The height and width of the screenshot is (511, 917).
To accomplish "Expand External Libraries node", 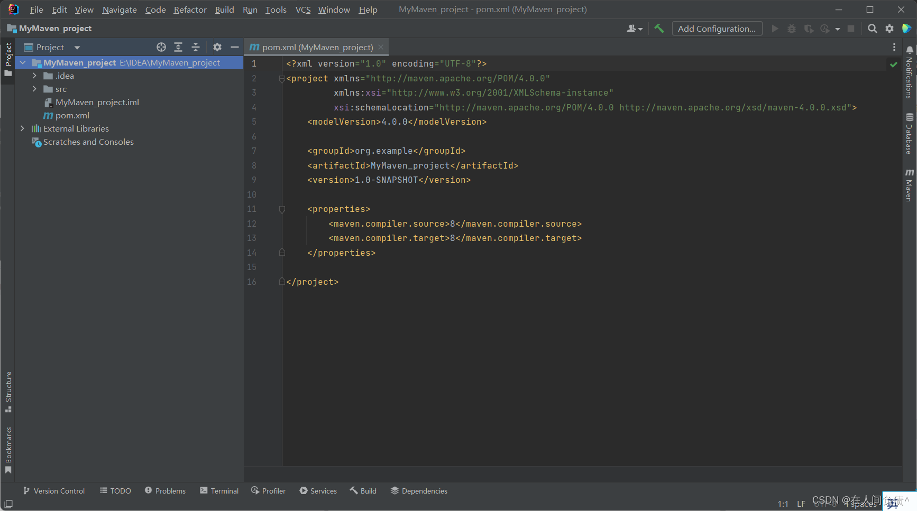I will pos(22,129).
